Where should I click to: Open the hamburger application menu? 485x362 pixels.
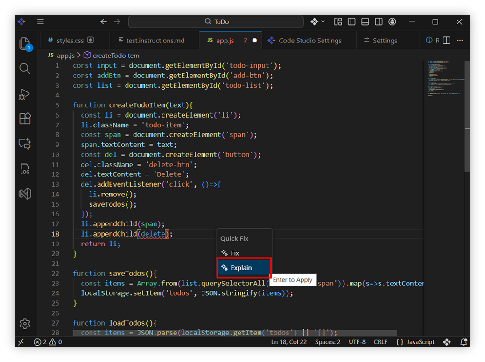[41, 21]
